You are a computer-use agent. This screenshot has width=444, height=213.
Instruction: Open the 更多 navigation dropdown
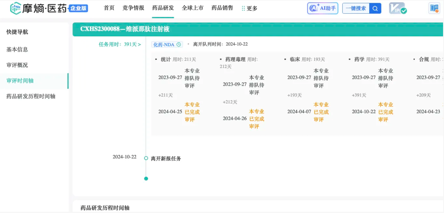click(x=252, y=9)
